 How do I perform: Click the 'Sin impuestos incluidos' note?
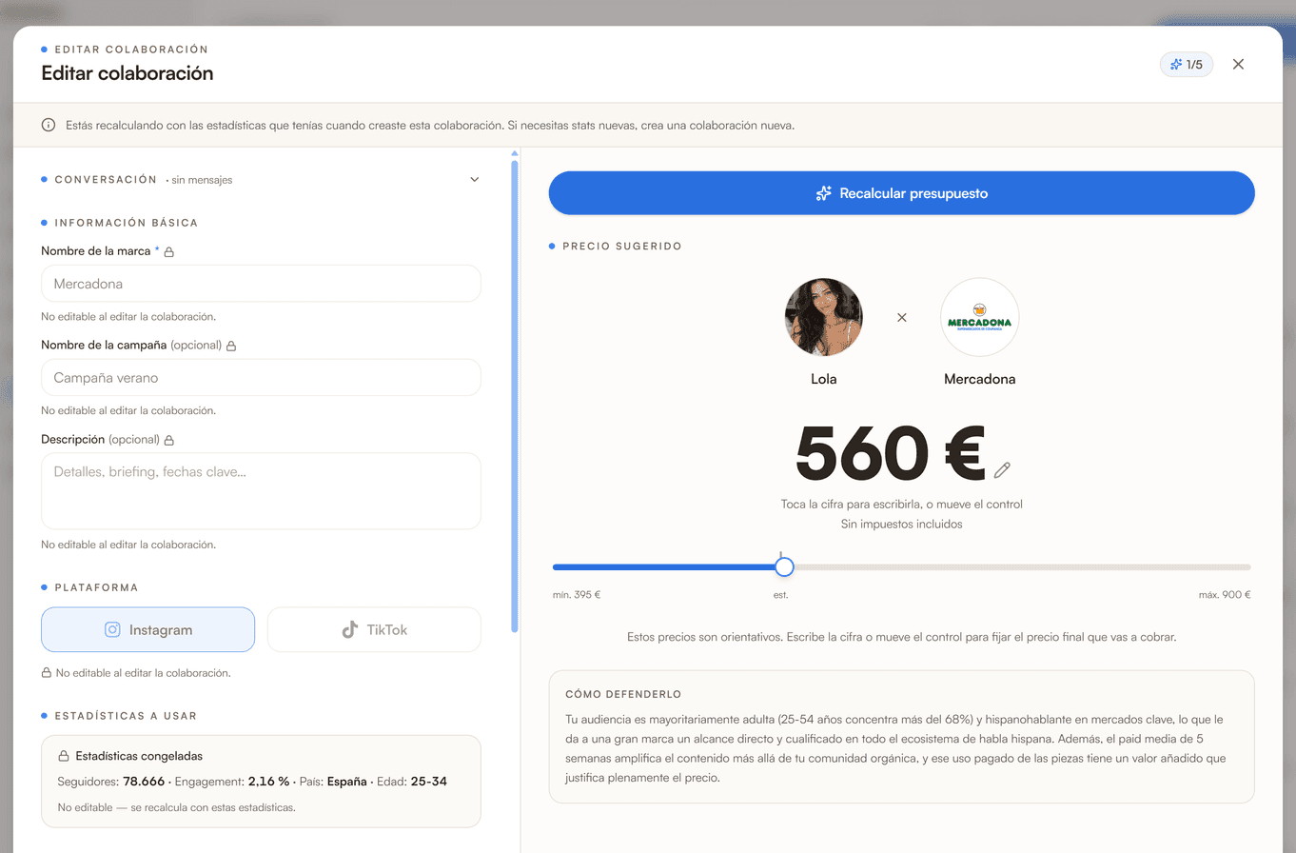pyautogui.click(x=901, y=525)
